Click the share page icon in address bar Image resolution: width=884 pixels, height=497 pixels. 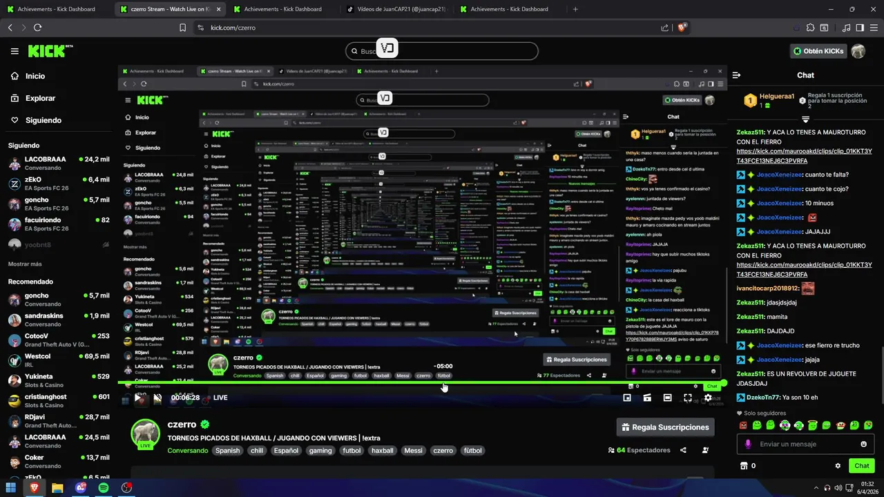tap(664, 28)
